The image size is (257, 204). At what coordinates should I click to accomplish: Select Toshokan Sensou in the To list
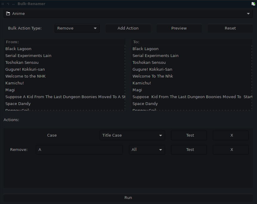click(x=192, y=63)
